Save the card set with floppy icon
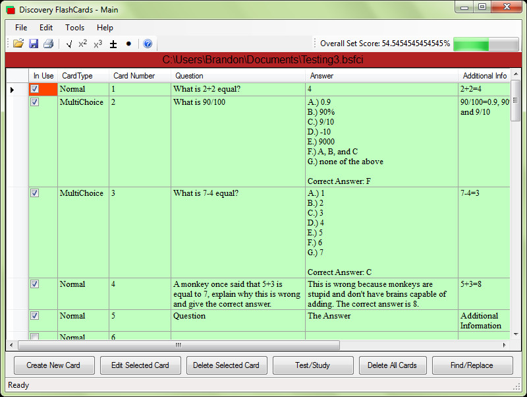 pos(34,44)
